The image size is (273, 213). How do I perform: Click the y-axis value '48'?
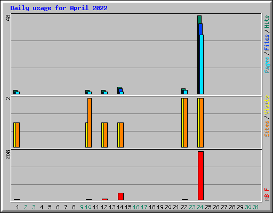click(x=8, y=18)
